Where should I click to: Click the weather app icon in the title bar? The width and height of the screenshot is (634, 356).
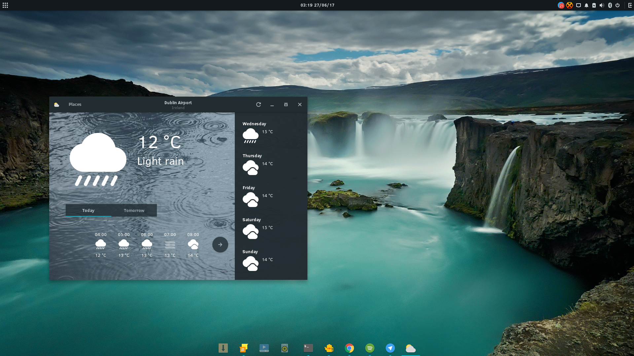pos(56,104)
